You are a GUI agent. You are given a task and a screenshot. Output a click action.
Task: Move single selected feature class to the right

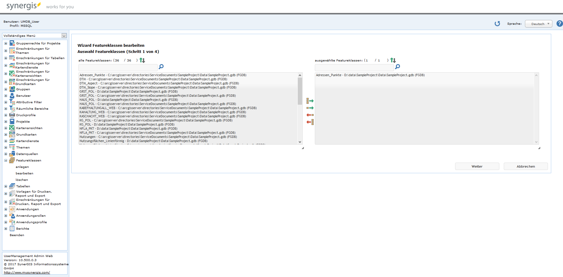click(310, 108)
